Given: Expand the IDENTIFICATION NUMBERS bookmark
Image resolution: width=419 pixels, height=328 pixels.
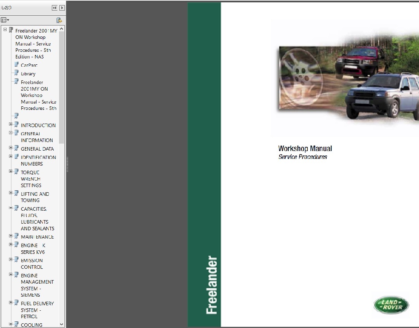Looking at the screenshot, I should click(11, 156).
